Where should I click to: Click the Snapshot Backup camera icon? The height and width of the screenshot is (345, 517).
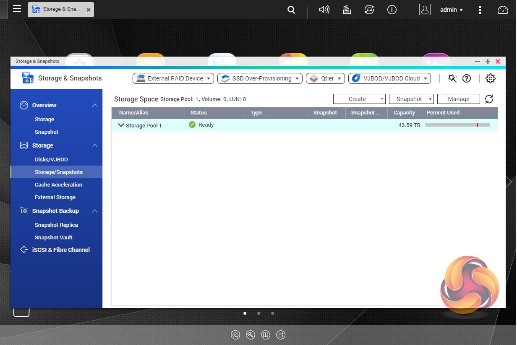pos(24,211)
